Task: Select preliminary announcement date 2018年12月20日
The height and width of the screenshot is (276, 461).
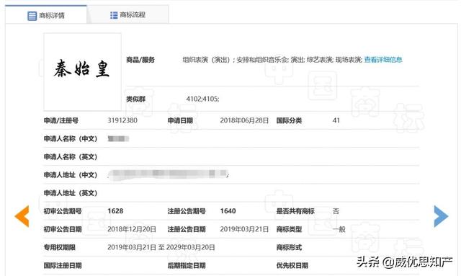Action: pyautogui.click(x=132, y=229)
